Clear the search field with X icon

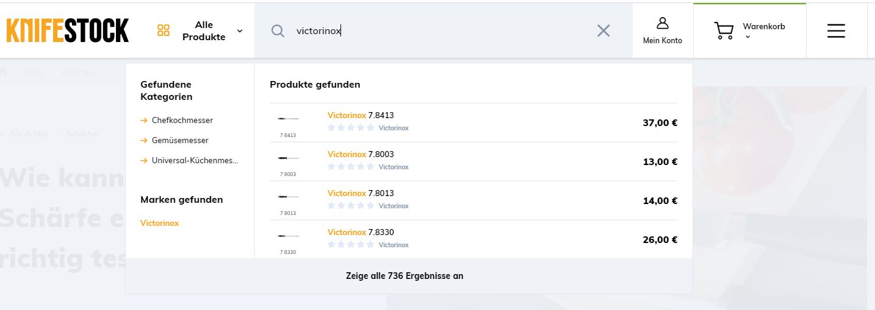(603, 31)
